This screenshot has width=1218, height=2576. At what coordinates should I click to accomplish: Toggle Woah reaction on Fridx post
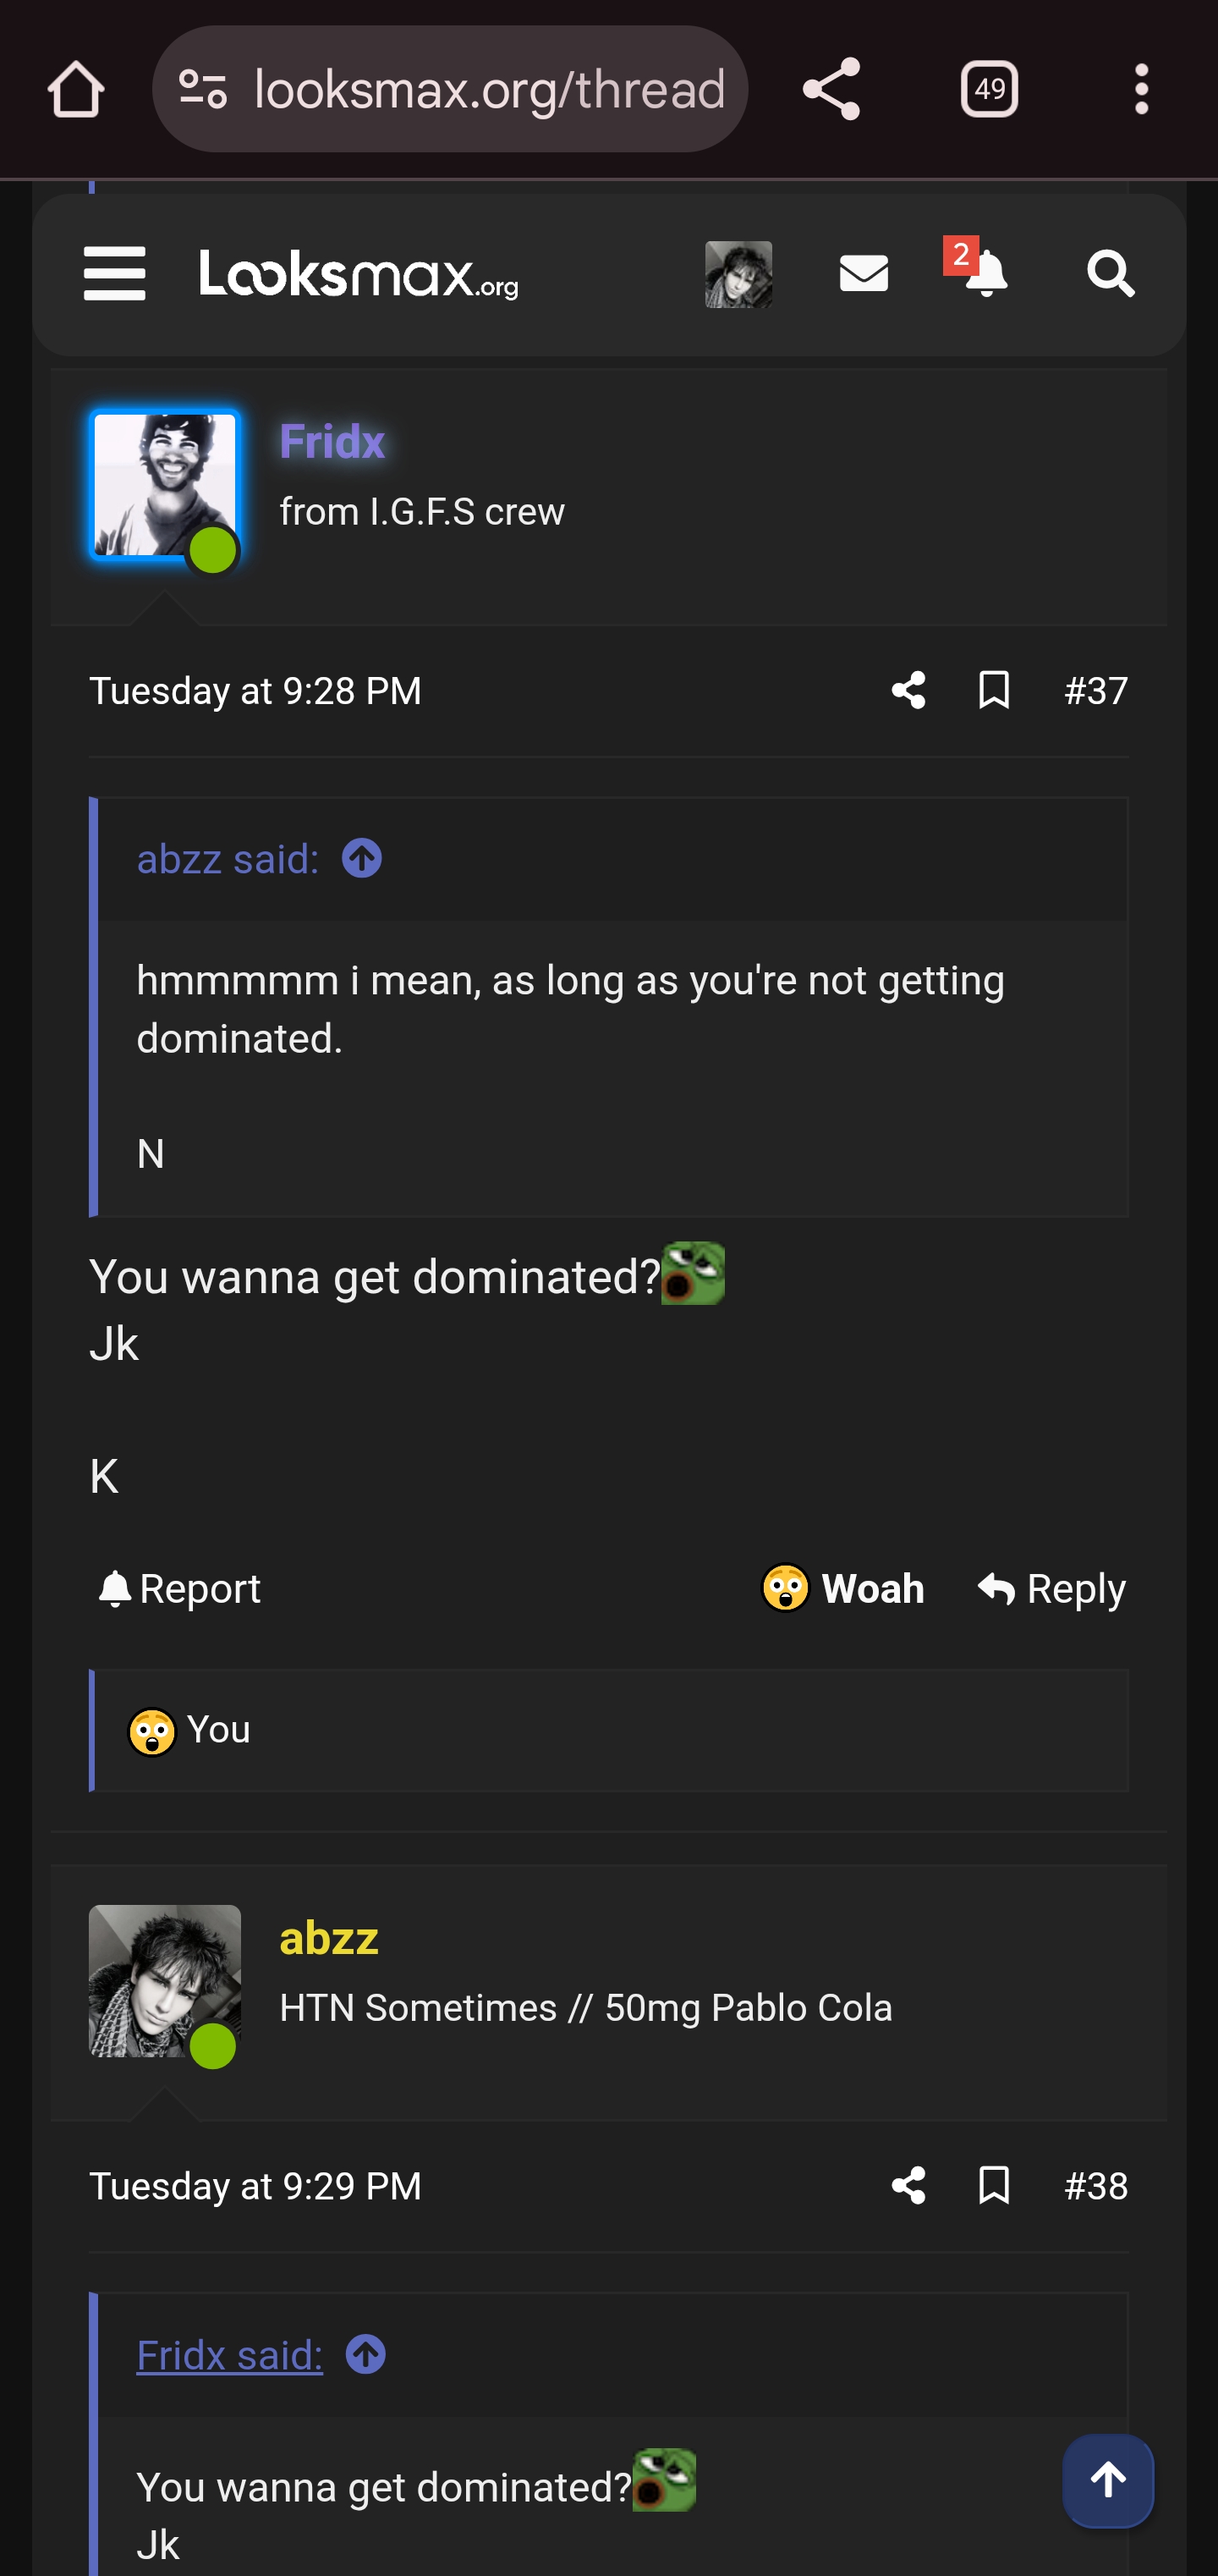pos(843,1589)
